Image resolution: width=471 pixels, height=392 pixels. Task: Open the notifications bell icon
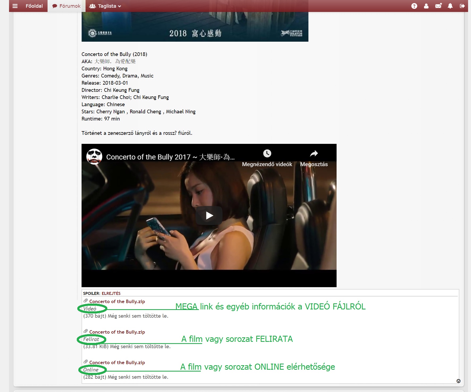click(450, 6)
